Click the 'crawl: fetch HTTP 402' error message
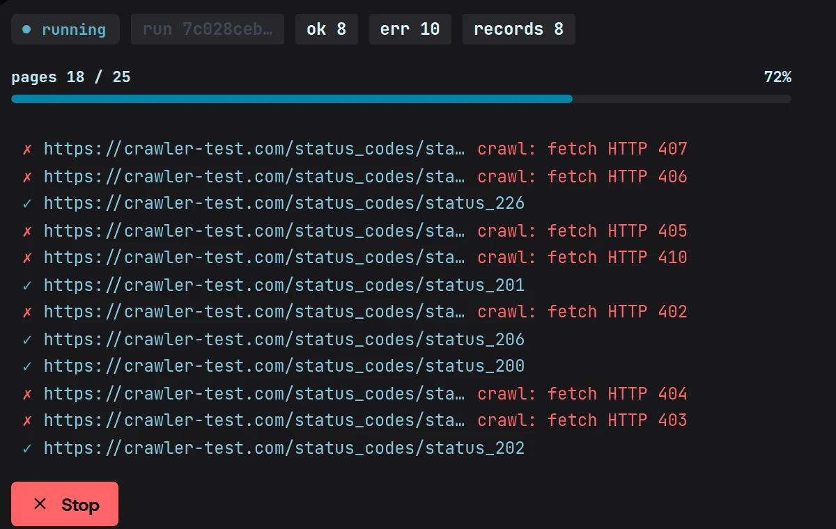Image resolution: width=836 pixels, height=529 pixels. [x=582, y=312]
